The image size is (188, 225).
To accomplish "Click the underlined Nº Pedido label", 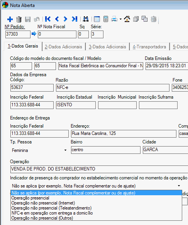I will pyautogui.click(x=15, y=27).
